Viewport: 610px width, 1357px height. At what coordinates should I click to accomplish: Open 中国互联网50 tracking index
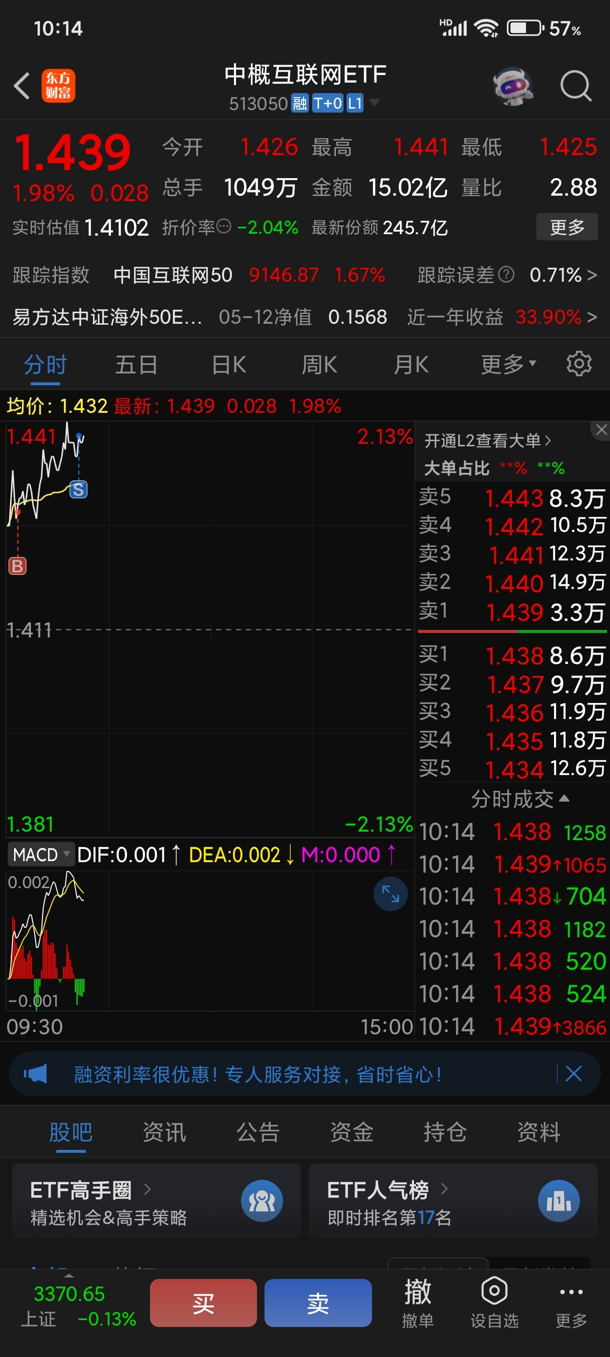(x=172, y=275)
